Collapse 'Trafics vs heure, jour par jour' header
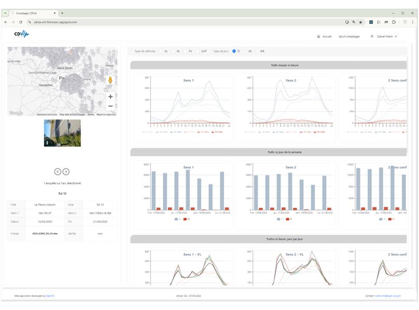This screenshot has height=310, width=419. tap(269, 239)
